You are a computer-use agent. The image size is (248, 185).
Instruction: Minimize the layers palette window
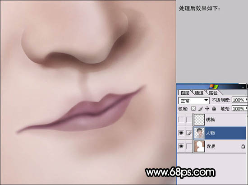(243, 87)
